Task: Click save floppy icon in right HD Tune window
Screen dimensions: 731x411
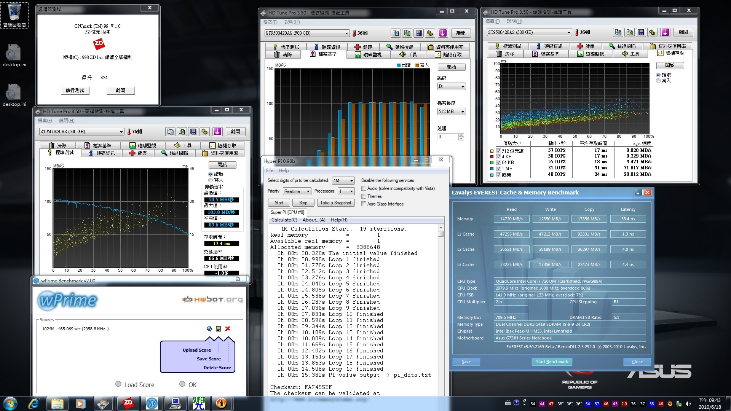Action: [x=641, y=32]
